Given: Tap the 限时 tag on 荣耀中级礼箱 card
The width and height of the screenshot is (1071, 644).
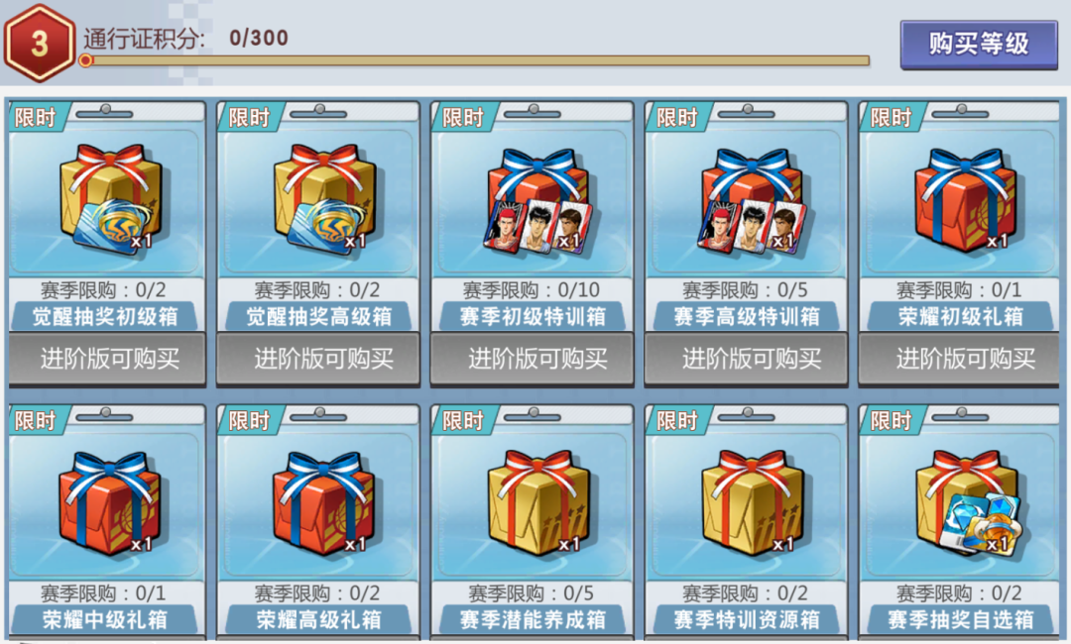Looking at the screenshot, I should 36,420.
